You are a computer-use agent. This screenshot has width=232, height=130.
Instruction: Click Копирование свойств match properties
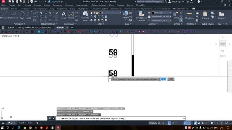[x=141, y=16]
